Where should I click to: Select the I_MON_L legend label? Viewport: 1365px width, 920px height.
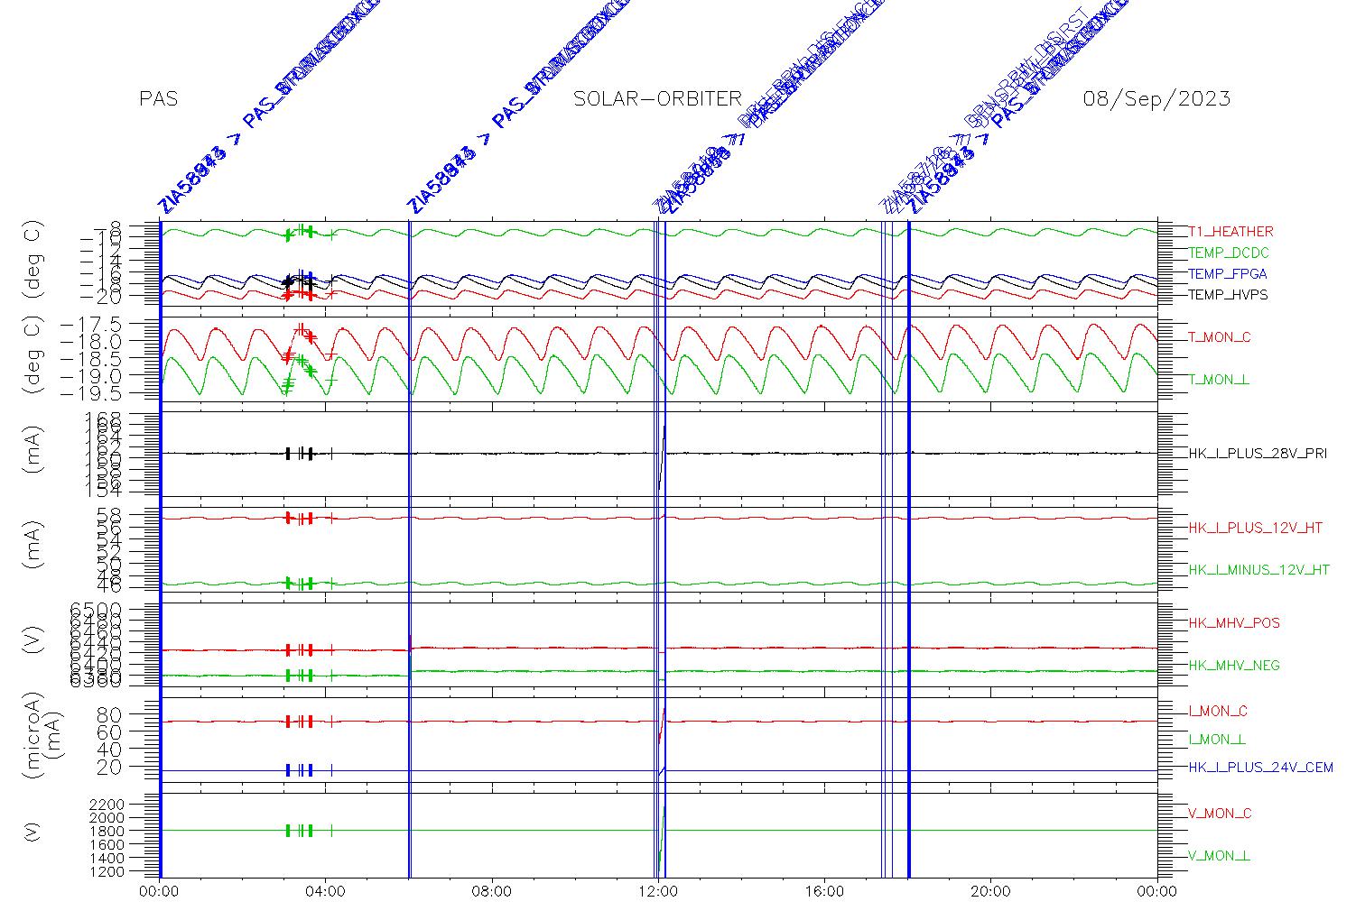click(x=1217, y=740)
